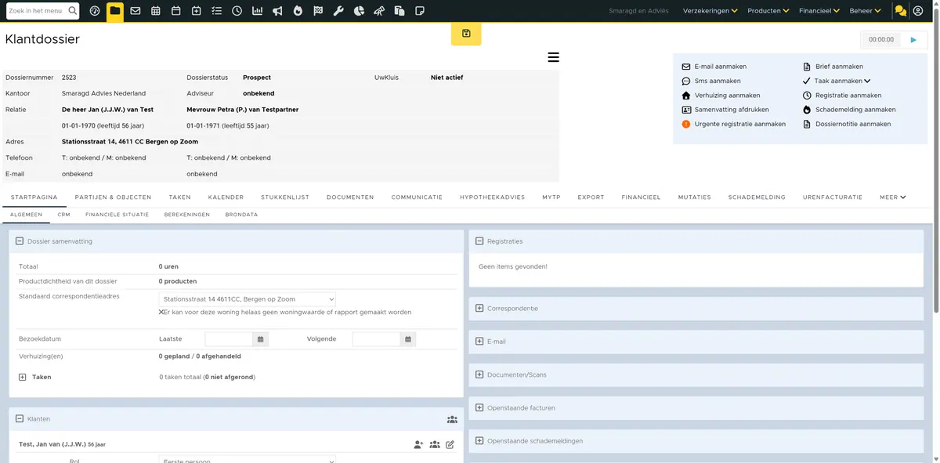Open Standaard correspondentieadres dropdown
The image size is (940, 463).
[x=248, y=299]
